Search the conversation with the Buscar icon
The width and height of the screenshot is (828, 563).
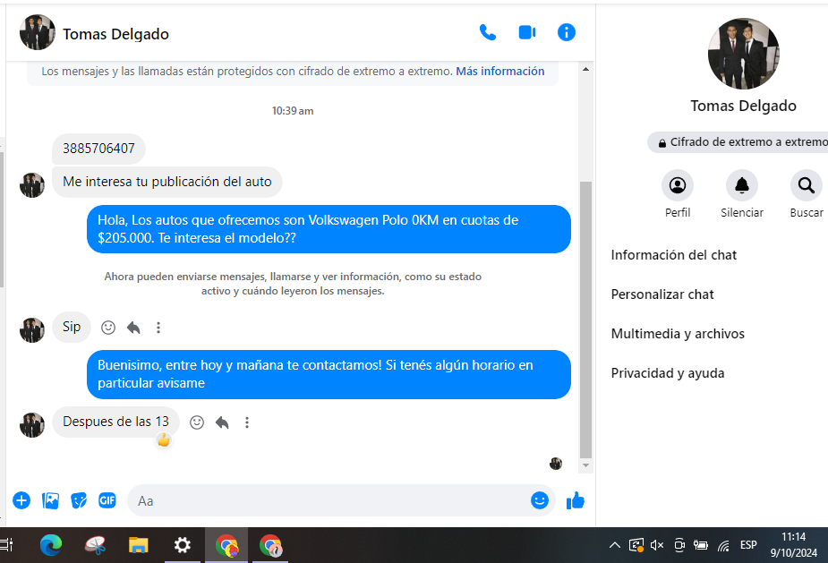(x=807, y=185)
